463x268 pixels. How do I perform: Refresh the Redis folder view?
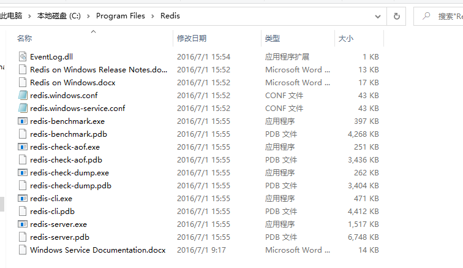397,17
